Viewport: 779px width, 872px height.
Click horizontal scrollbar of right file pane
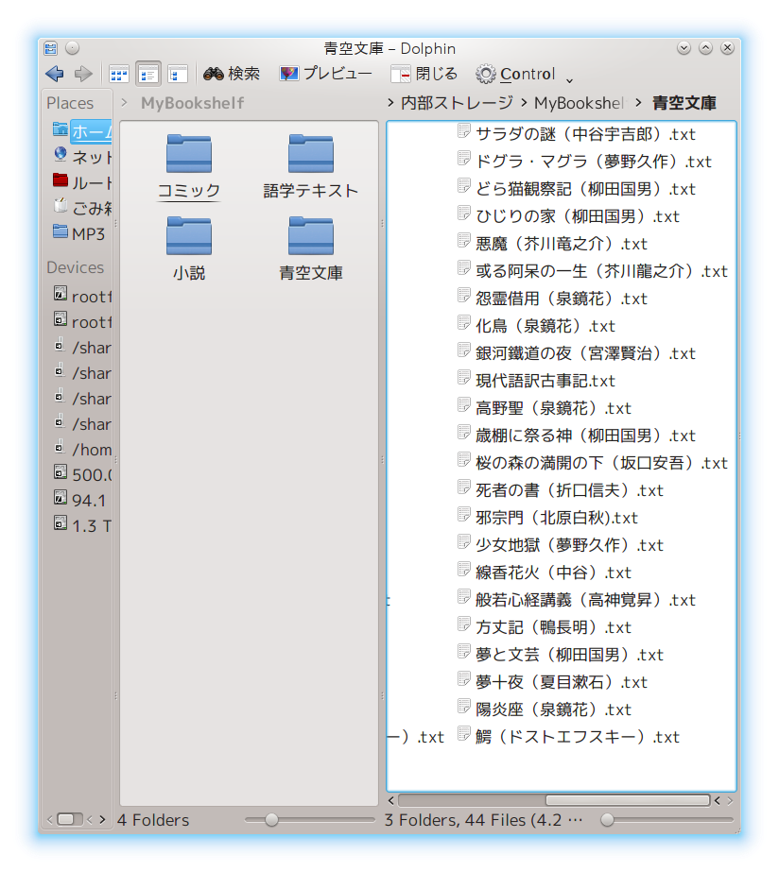pyautogui.click(x=627, y=800)
